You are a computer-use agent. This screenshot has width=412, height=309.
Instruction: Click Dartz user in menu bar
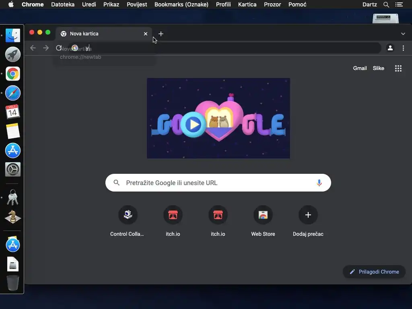tap(369, 4)
